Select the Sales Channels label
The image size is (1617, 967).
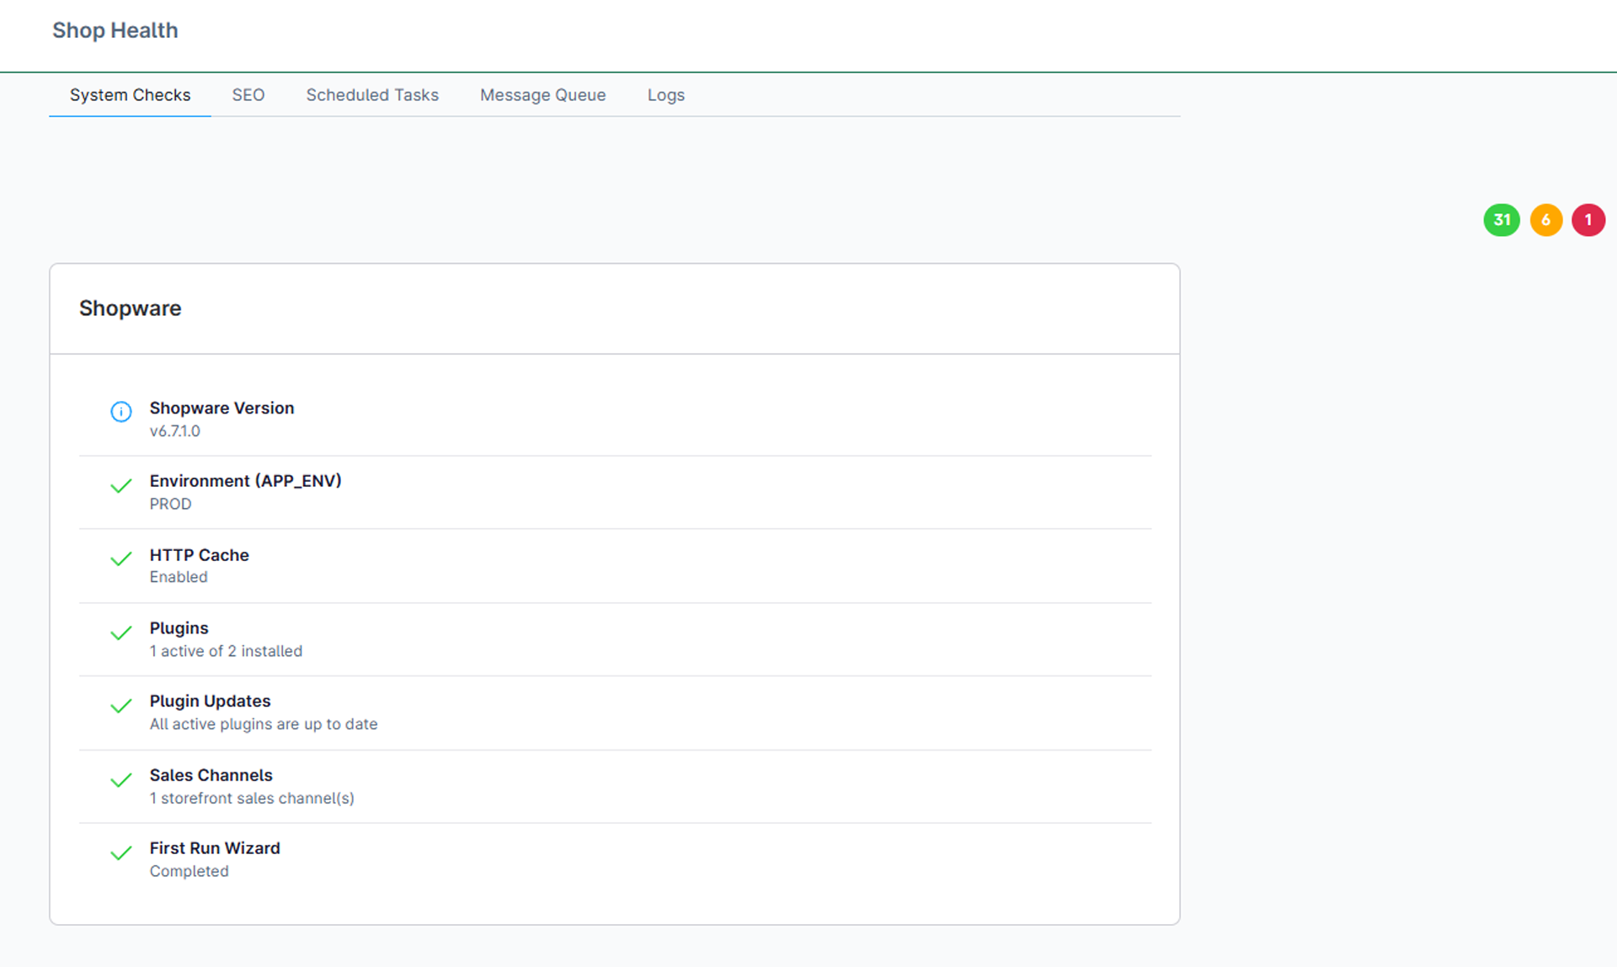(x=211, y=775)
